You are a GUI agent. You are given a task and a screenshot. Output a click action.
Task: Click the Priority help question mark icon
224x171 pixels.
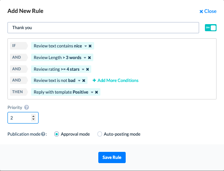[x=27, y=107]
